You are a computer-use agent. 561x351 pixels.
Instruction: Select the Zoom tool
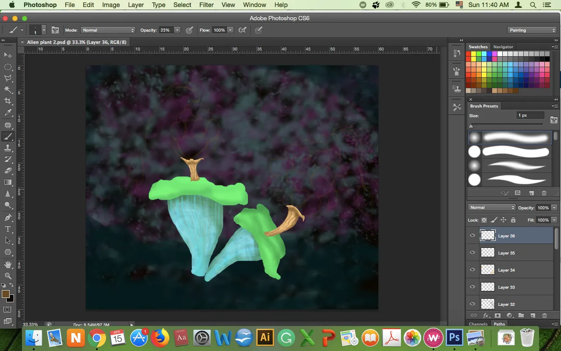(x=8, y=276)
